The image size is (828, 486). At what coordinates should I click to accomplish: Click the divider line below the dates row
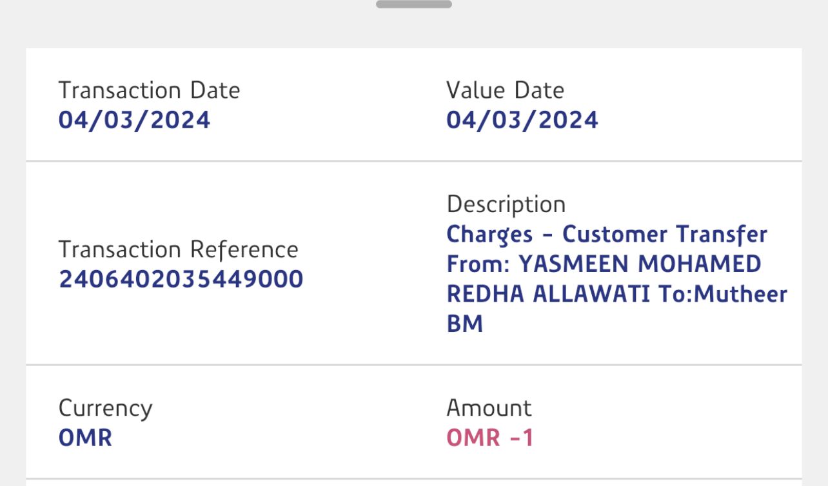(x=413, y=160)
